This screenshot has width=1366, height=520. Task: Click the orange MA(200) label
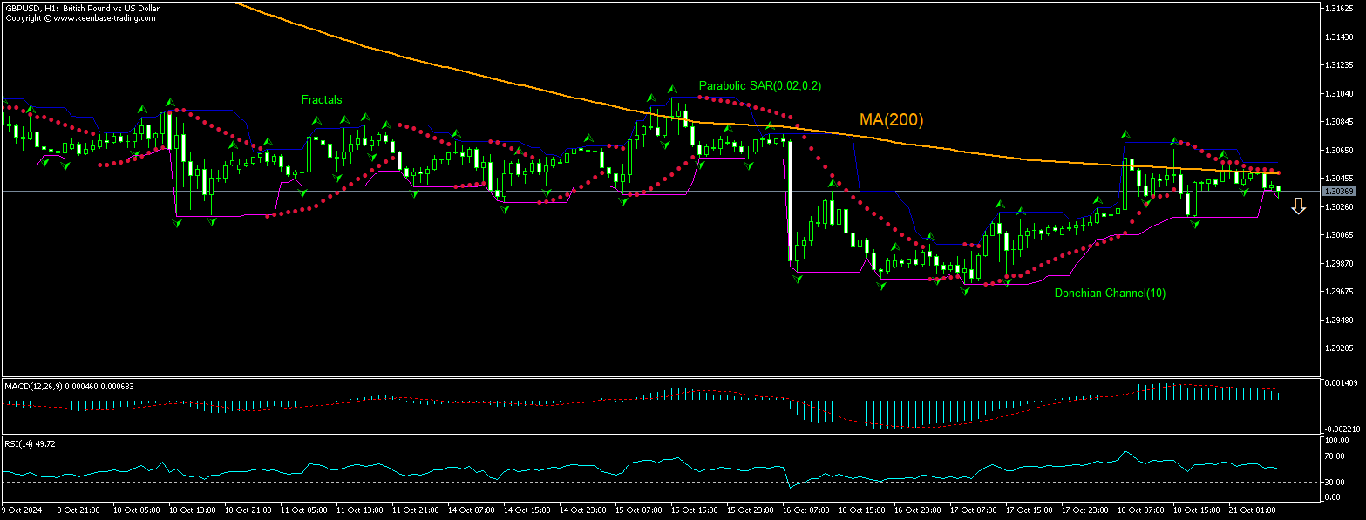(x=891, y=120)
